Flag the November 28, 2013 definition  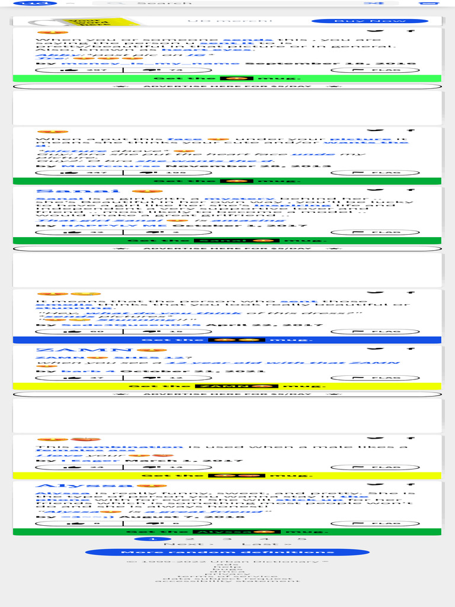(375, 172)
